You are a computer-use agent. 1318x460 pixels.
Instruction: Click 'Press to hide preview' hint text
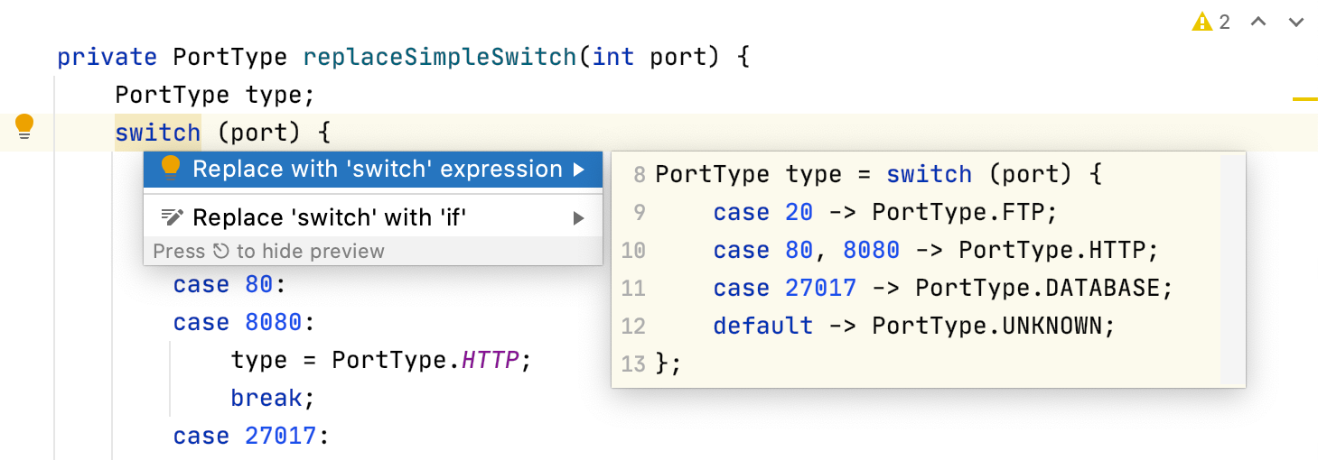[269, 252]
